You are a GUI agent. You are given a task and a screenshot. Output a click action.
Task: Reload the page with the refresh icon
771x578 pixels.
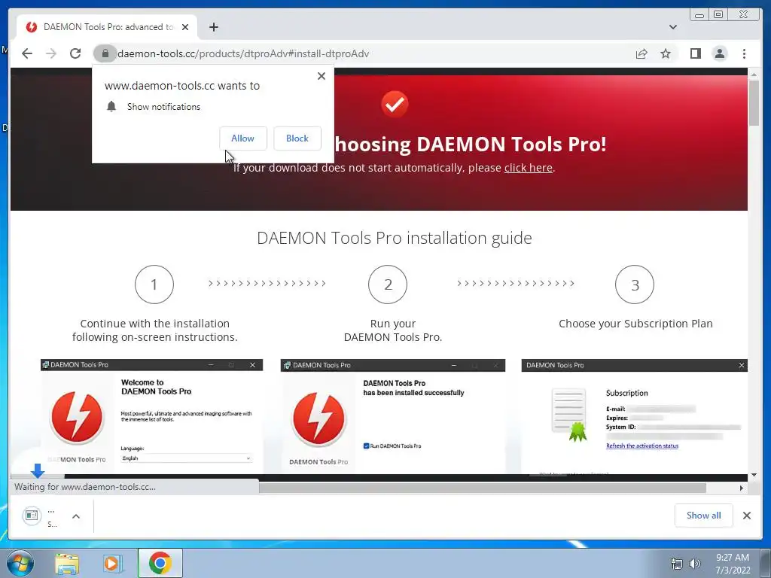(75, 53)
